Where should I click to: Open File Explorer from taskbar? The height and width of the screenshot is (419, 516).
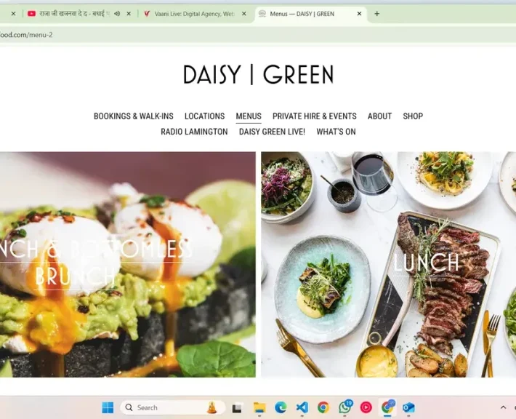pos(259,408)
